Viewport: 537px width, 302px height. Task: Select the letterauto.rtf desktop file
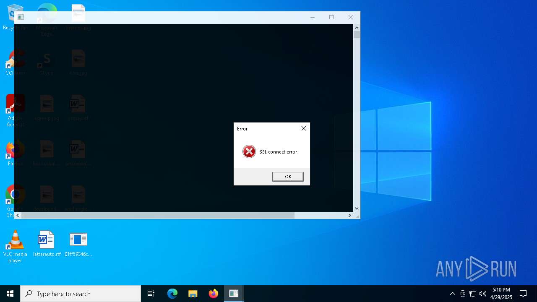[47, 244]
